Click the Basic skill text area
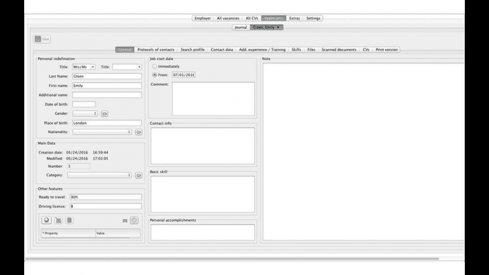Image resolution: width=489 pixels, height=275 pixels. click(x=203, y=194)
